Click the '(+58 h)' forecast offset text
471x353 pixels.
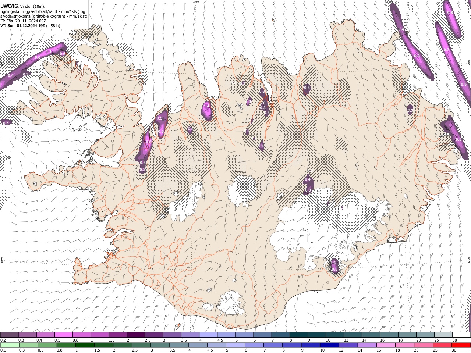pyautogui.click(x=53, y=26)
